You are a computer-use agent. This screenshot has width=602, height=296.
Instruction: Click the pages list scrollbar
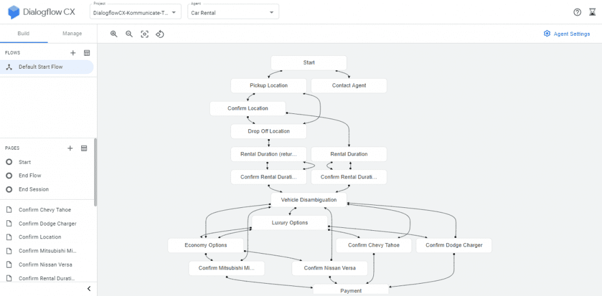(x=96, y=173)
